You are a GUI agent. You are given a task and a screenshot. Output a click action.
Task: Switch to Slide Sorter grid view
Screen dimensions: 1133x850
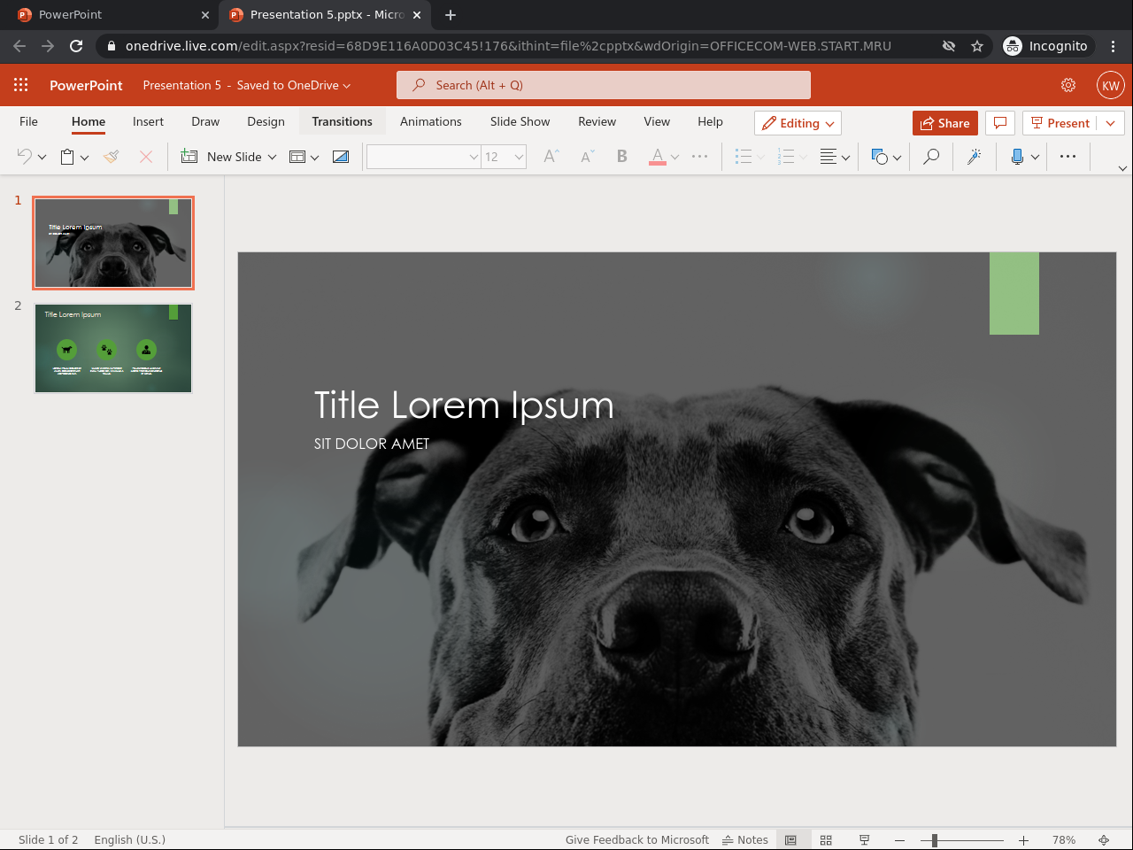click(x=826, y=839)
